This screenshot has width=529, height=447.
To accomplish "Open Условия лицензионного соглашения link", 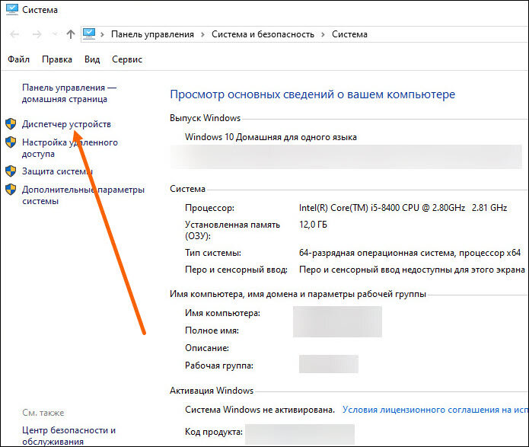I will (435, 410).
